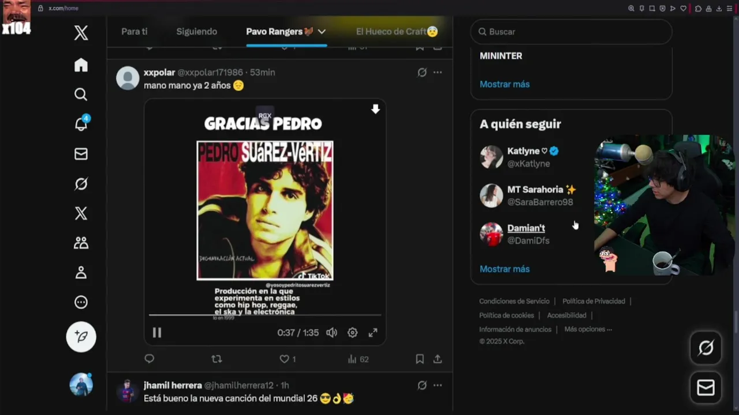The image size is (739, 415).
Task: Open Communities people icon in the sidebar
Action: pyautogui.click(x=81, y=243)
